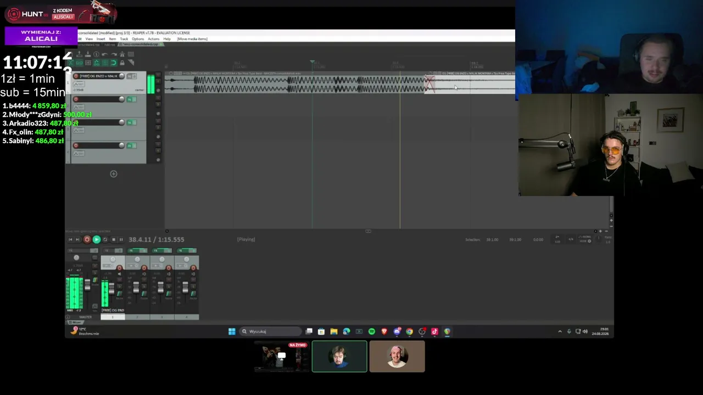Open the FX button on track 4 panel

point(131,145)
